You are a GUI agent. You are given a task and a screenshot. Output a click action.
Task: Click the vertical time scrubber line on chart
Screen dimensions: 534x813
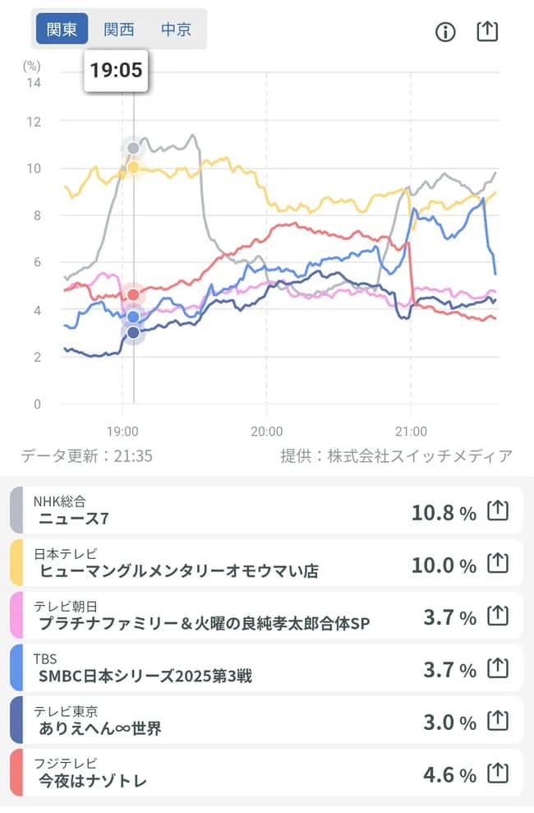[132, 247]
